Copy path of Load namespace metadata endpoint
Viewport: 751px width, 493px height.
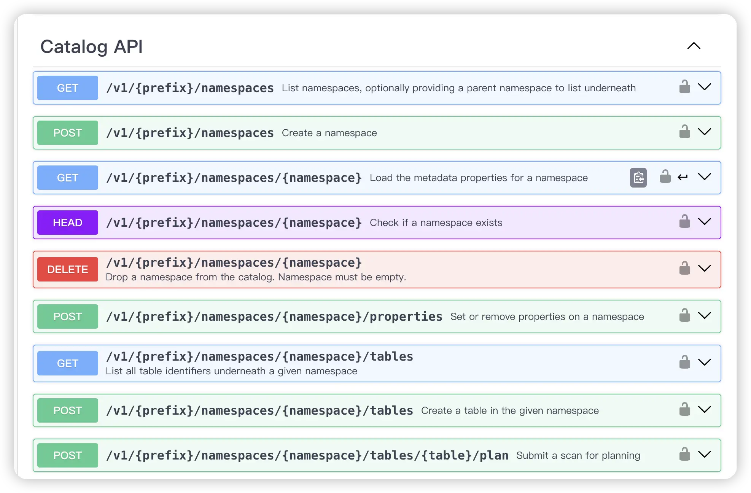point(638,177)
